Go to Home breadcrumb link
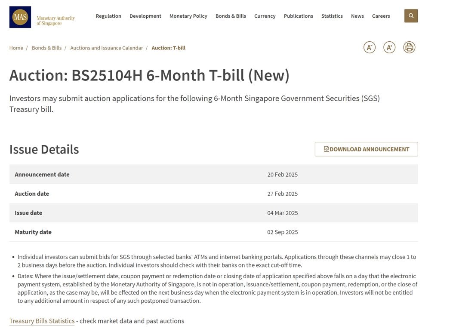Image resolution: width=453 pixels, height=332 pixels. pos(16,48)
